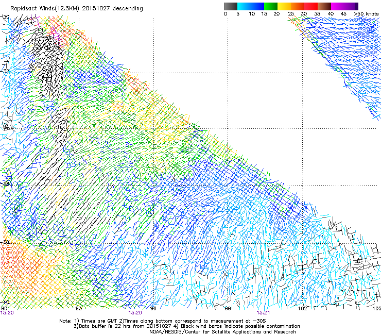Viewport: 381px width, 335px height.
Task: Pick the brown 35-40 knots legend swatch
Action: pyautogui.click(x=324, y=6)
